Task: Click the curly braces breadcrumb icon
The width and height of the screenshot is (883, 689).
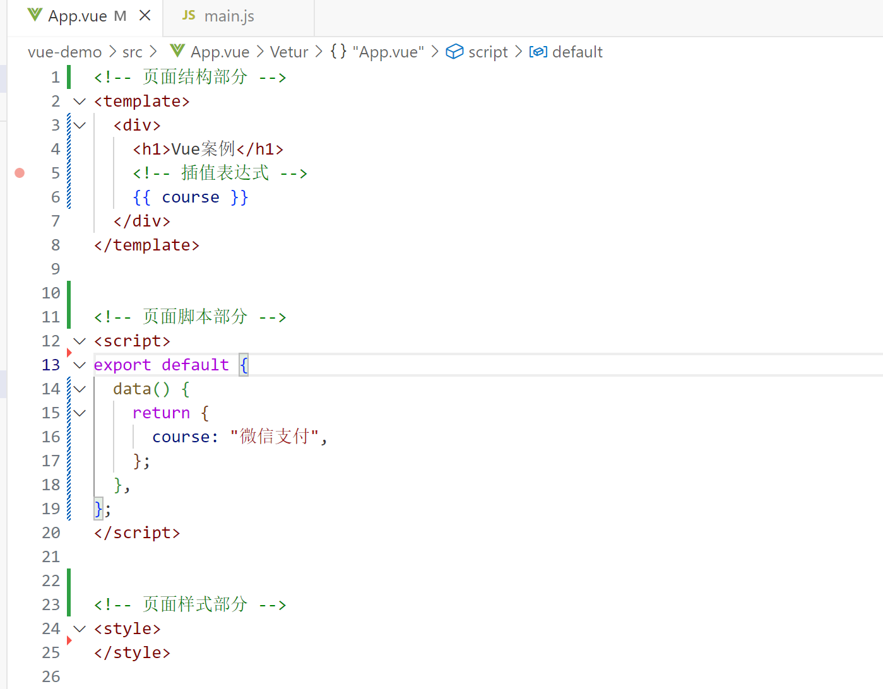Action: 339,51
